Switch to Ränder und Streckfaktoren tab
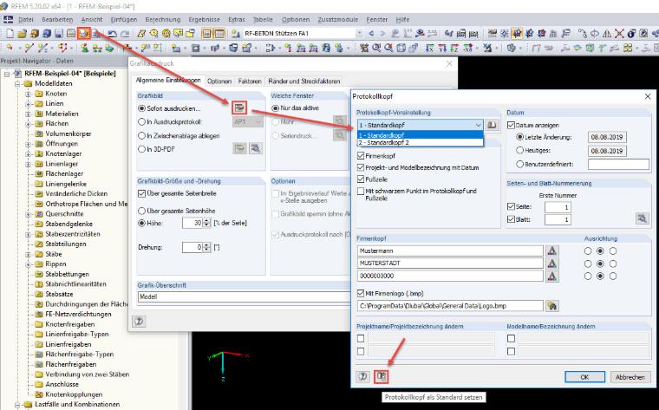 (303, 81)
